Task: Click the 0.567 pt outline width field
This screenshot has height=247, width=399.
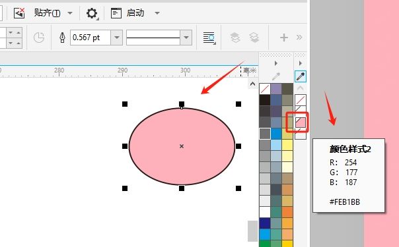Action: [91, 38]
